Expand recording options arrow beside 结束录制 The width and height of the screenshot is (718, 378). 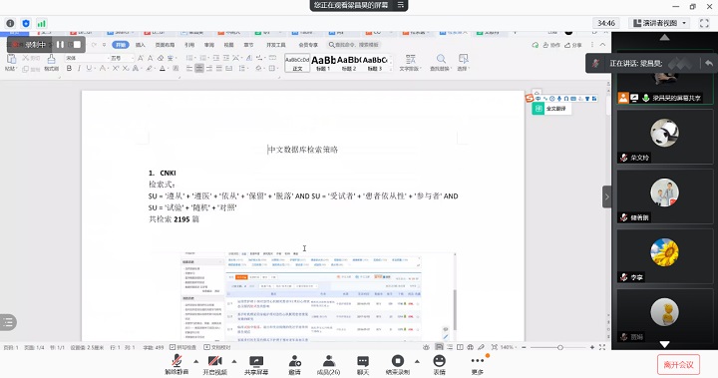(x=417, y=361)
